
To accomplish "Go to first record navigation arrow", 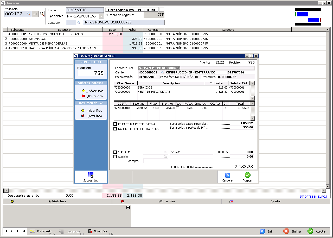I will click(x=6, y=231).
